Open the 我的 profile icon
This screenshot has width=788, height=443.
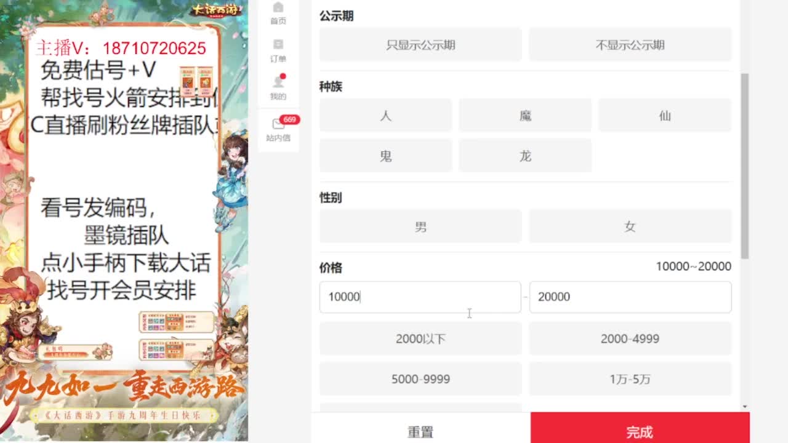pos(278,88)
